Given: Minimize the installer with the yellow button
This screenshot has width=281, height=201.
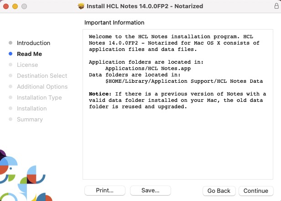Looking at the screenshot, I should point(15,7).
